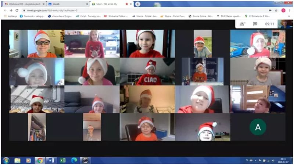Open the Radar opadów bookmark
294x165 pixels.
[229, 16]
